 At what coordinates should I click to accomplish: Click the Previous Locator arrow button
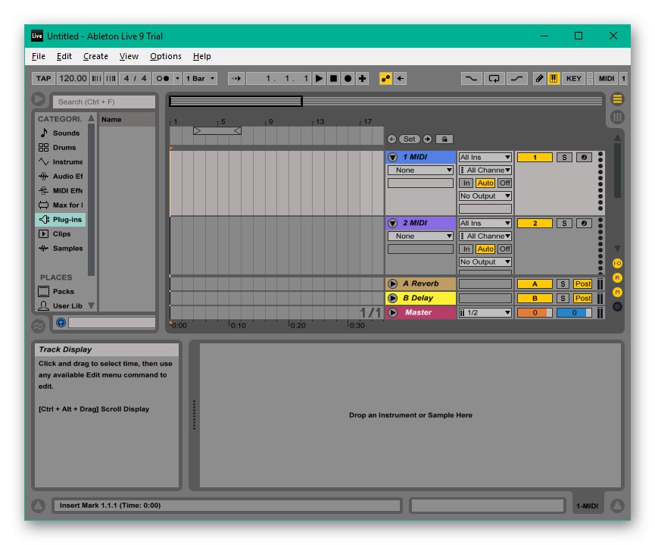(391, 139)
